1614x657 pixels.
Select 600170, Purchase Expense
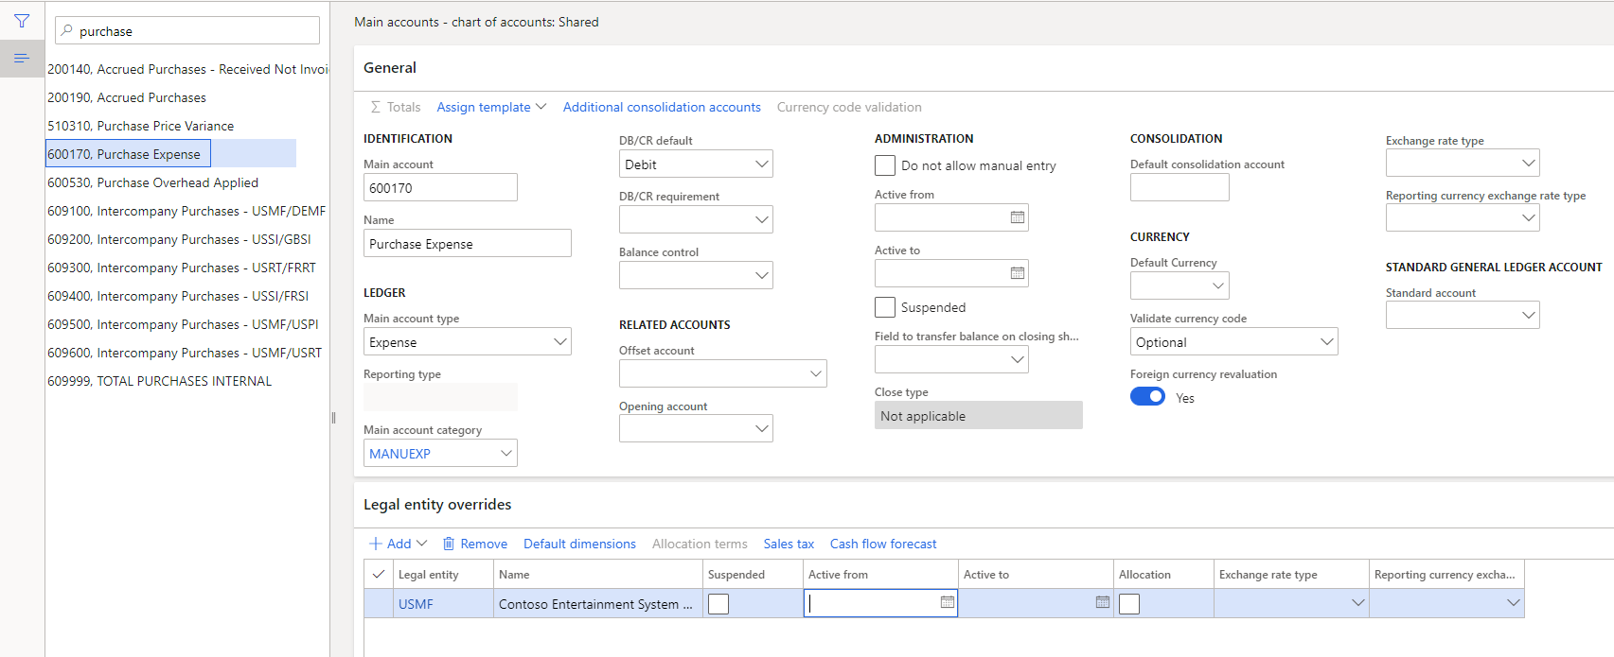128,153
